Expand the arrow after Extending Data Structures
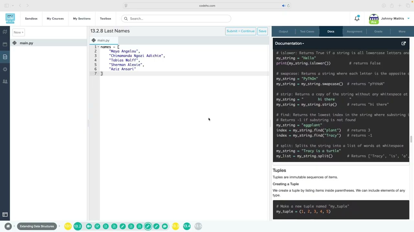Image resolution: width=414 pixels, height=232 pixels. coord(59,226)
